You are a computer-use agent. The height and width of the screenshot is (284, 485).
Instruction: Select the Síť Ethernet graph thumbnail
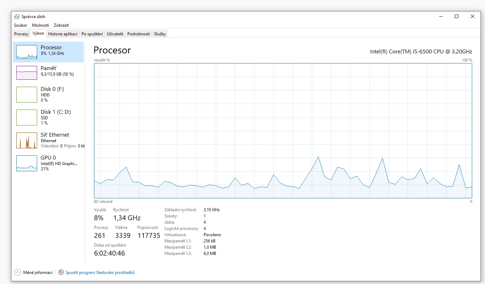[x=27, y=140]
